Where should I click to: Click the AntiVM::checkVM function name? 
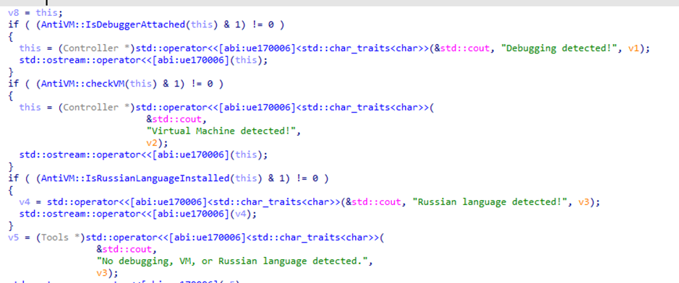pyautogui.click(x=83, y=84)
